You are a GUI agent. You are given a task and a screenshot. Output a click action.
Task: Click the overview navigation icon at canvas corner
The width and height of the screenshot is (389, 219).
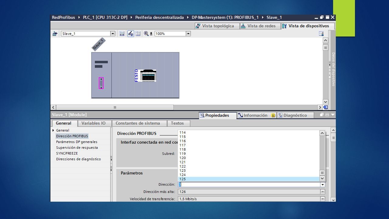click(x=325, y=107)
